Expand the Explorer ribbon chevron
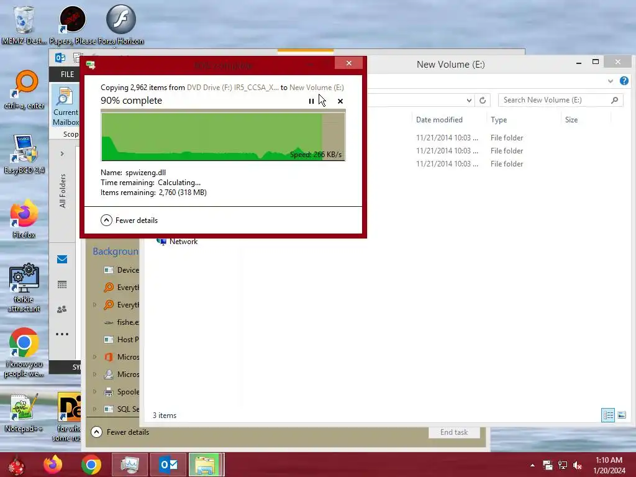Screen dimensions: 636x477 610,81
